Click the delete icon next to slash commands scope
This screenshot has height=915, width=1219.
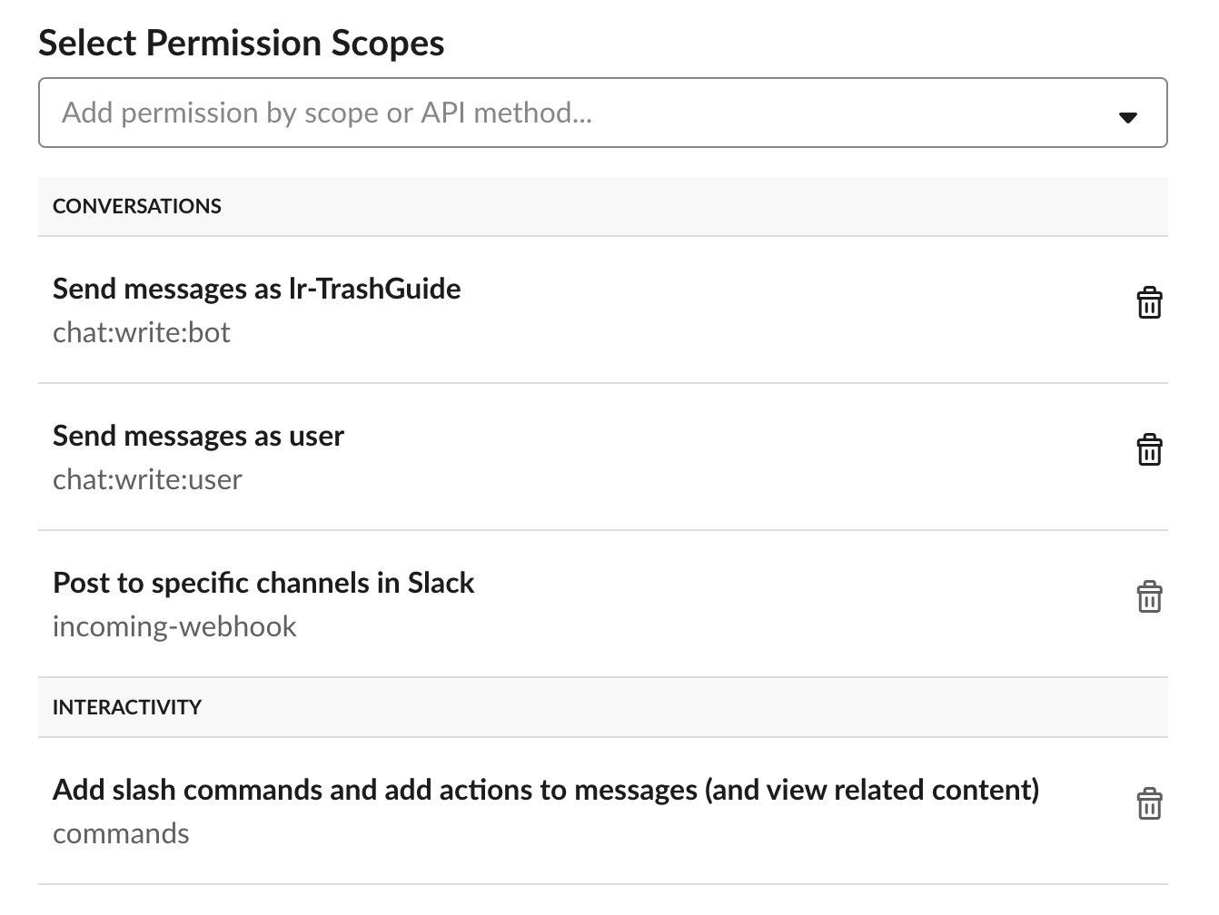(x=1148, y=804)
